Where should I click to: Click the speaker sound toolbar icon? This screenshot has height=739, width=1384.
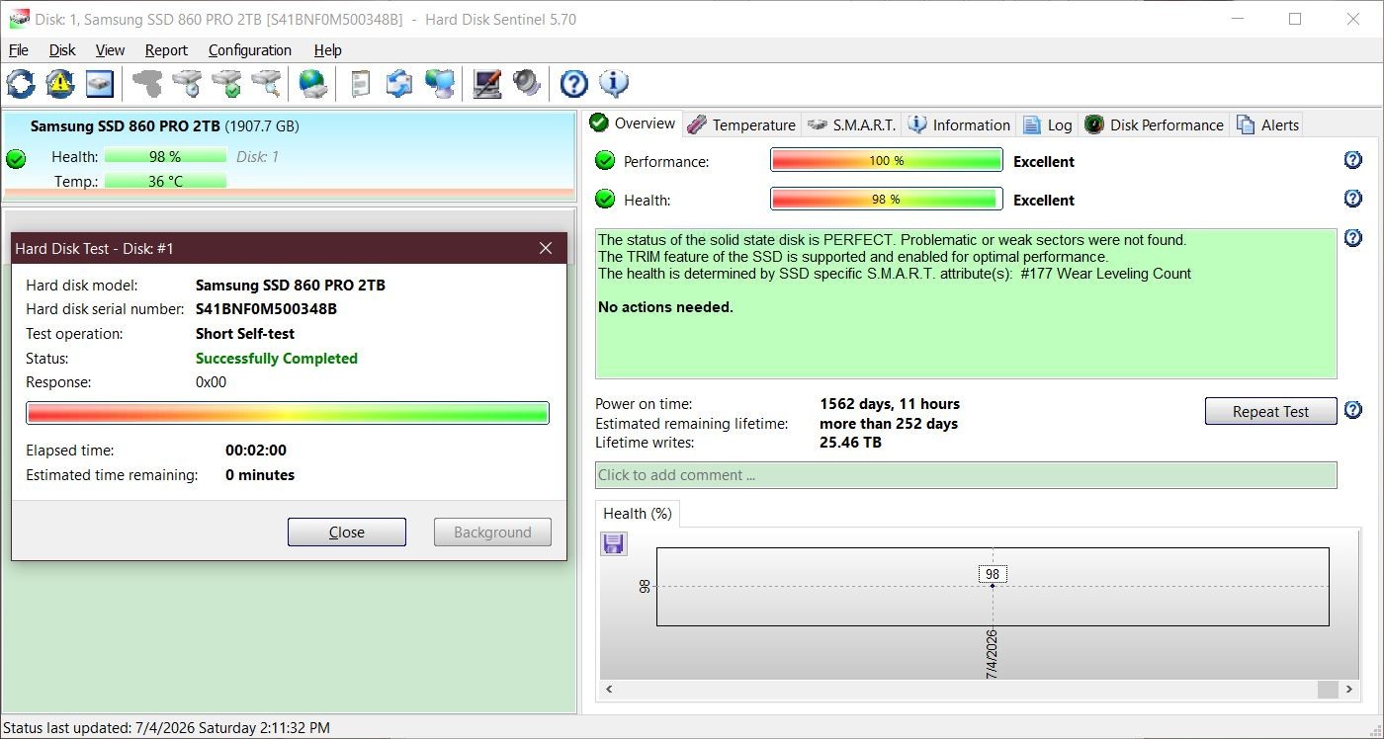(526, 84)
